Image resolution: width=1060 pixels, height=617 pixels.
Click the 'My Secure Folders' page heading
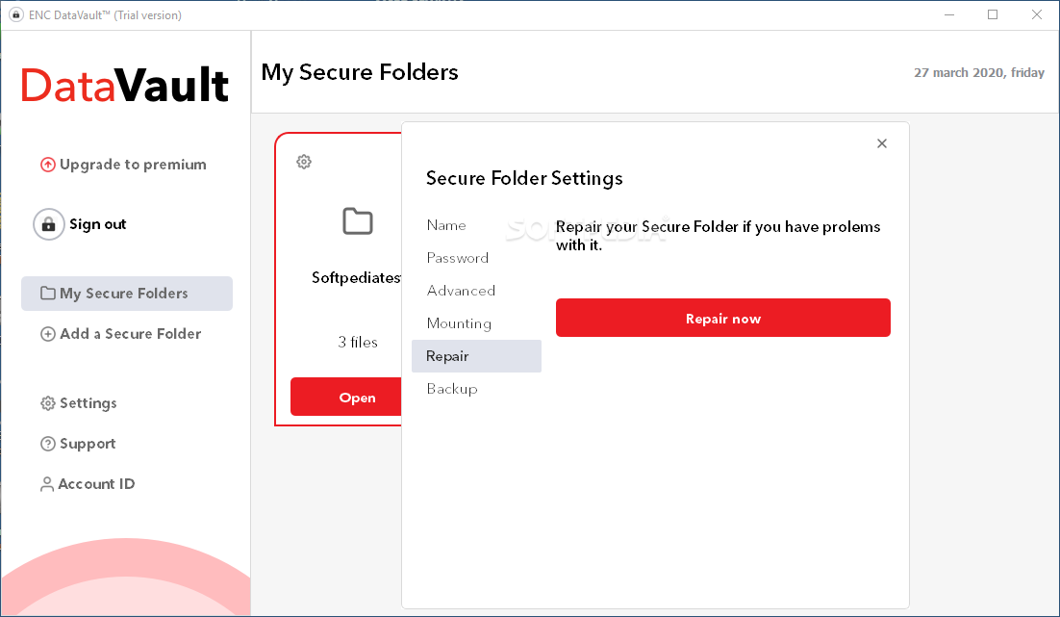(x=360, y=72)
